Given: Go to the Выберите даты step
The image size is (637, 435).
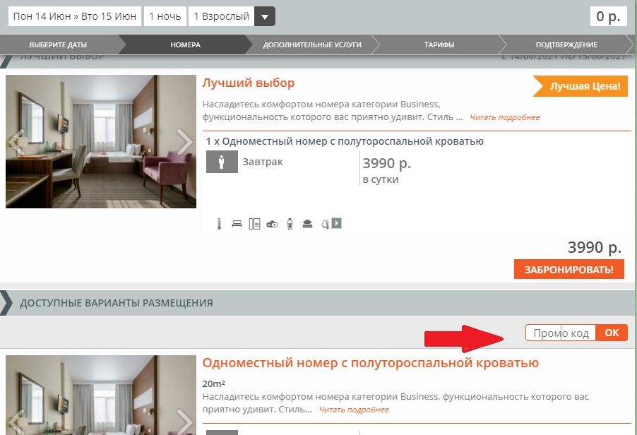Looking at the screenshot, I should tap(58, 44).
